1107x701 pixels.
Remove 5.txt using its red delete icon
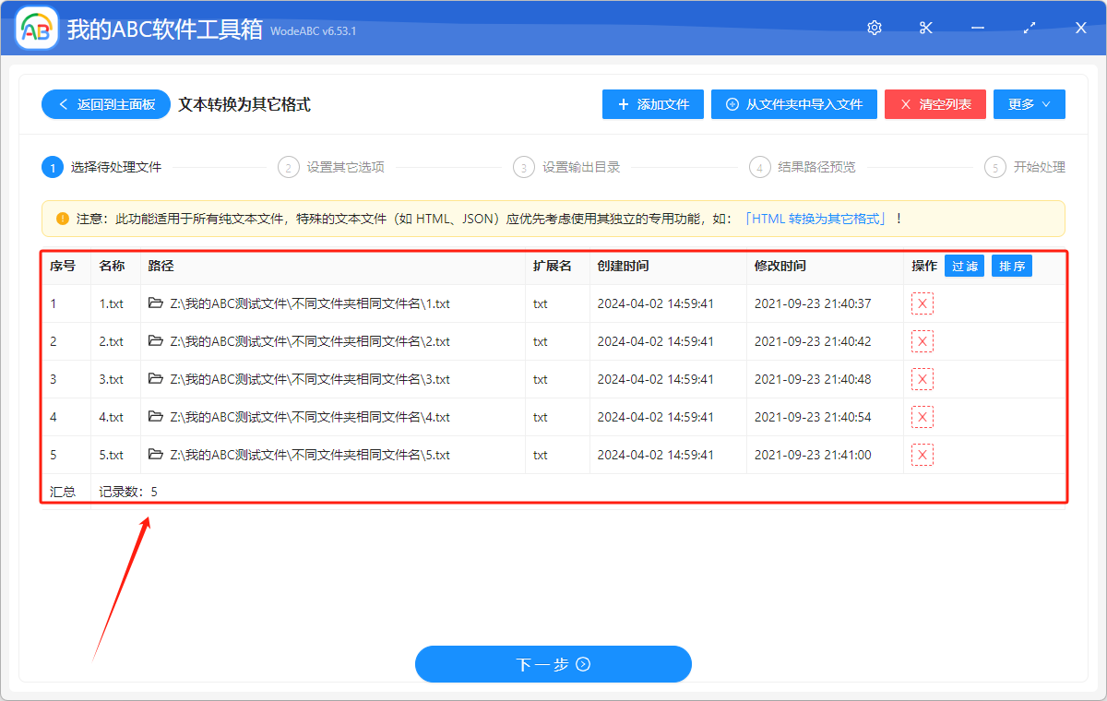pos(922,454)
